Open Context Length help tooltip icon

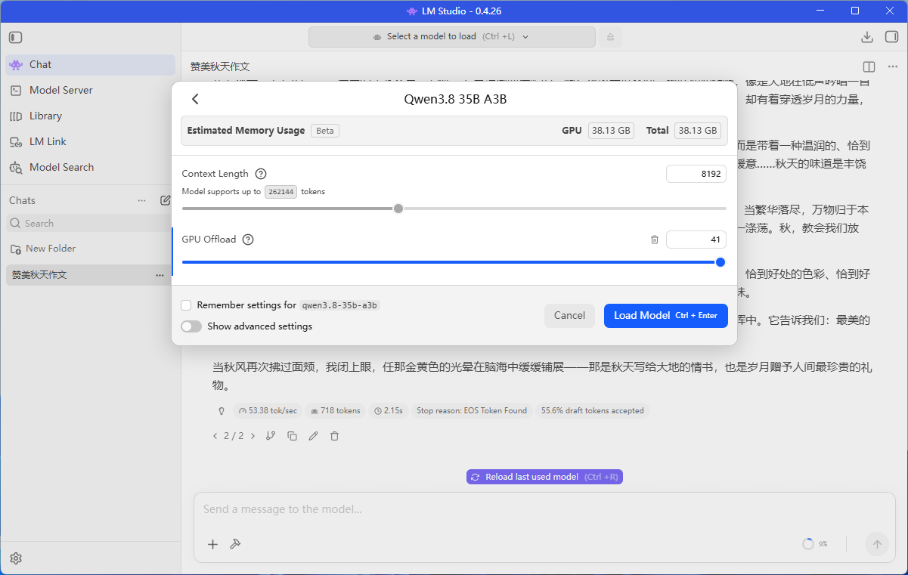click(x=261, y=174)
